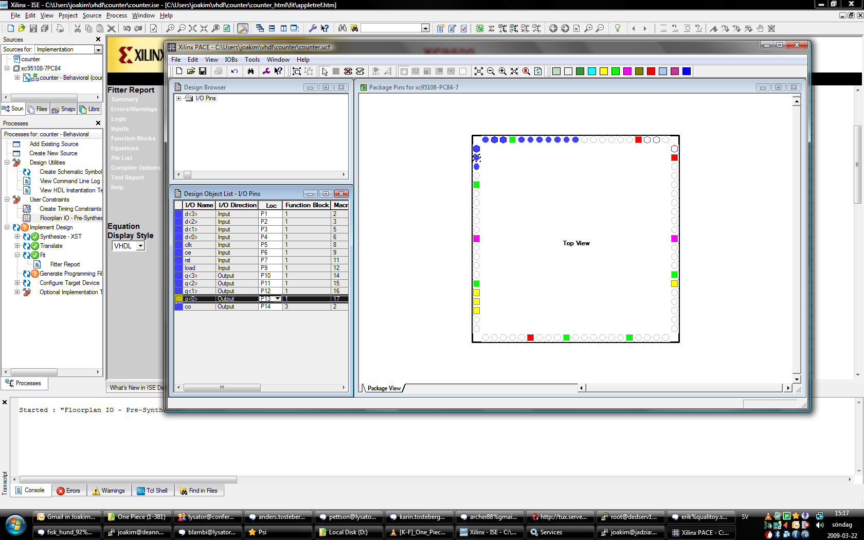Screen dimensions: 864x540
Task: Click the ISE wrench properties icon
Action: 312,28
